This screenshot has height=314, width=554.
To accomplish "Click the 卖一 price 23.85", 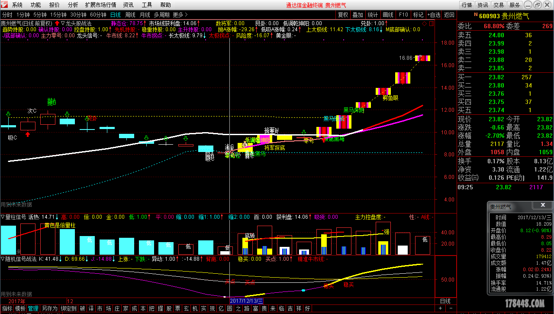I will click(496, 68).
